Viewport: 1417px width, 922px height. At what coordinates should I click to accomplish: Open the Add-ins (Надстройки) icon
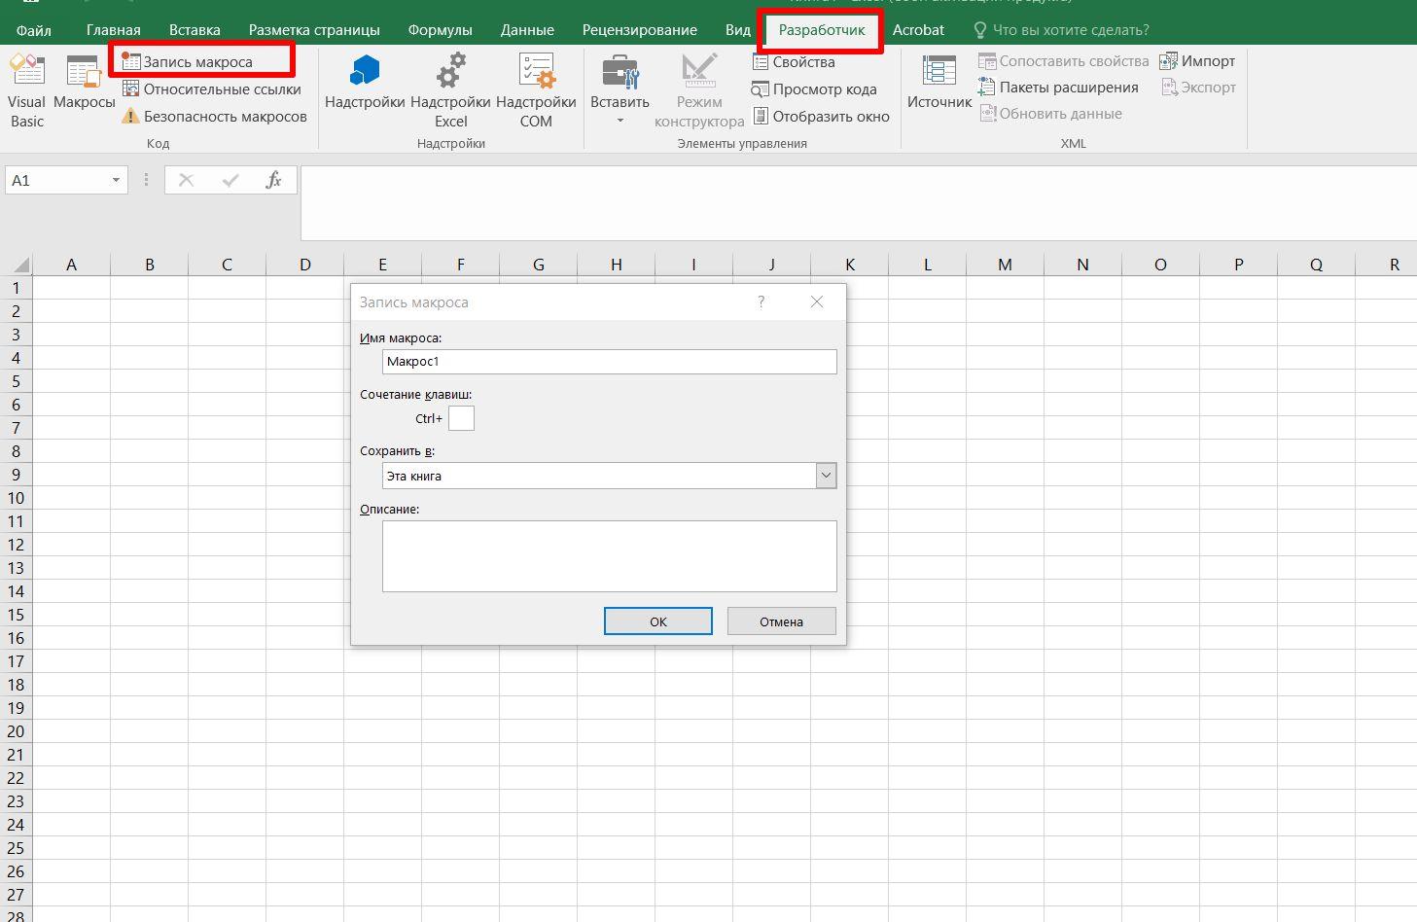pos(365,84)
